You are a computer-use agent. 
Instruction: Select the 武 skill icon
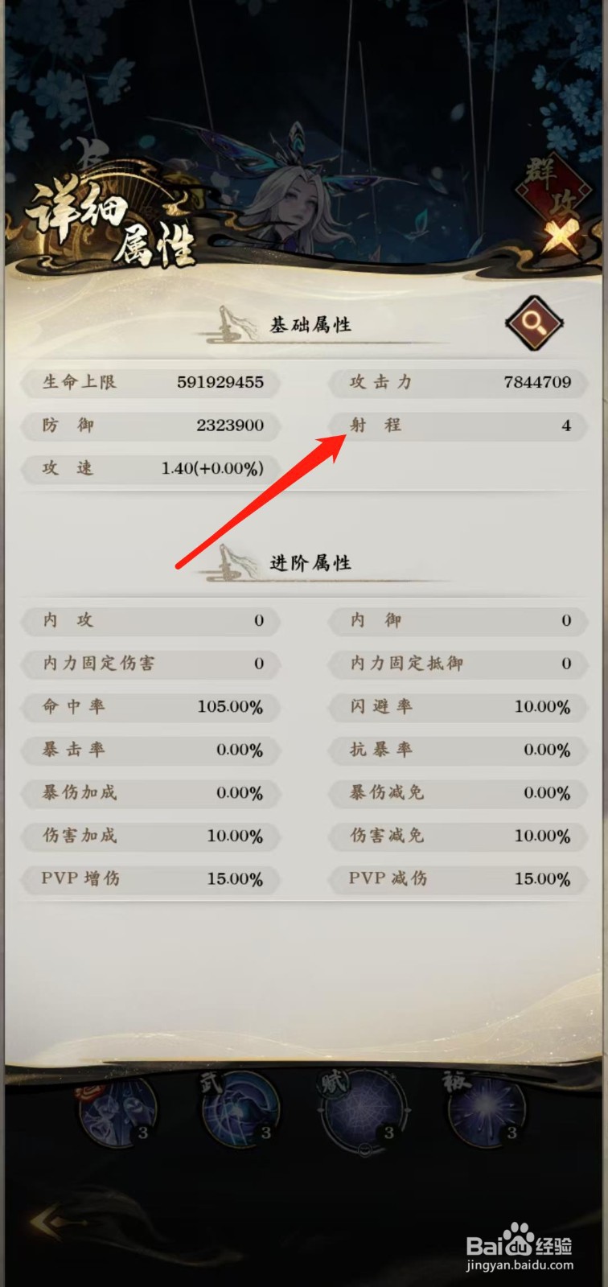click(240, 1112)
